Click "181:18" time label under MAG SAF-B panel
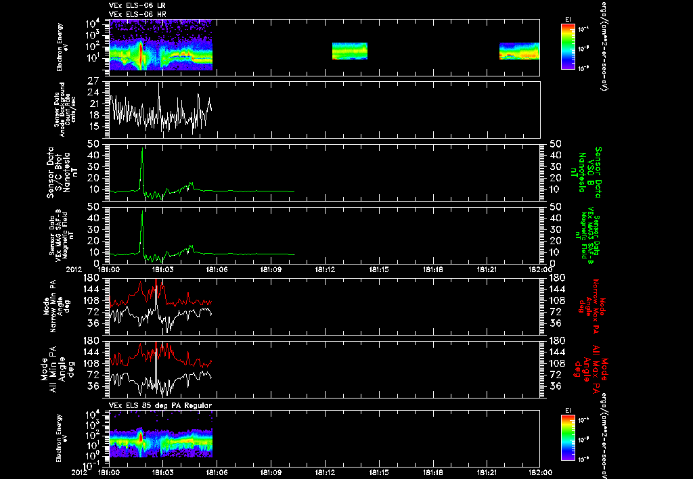Viewport: 693px width, 479px height. [x=432, y=269]
